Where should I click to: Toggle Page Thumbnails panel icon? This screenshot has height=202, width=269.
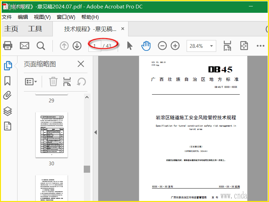coord(8,66)
